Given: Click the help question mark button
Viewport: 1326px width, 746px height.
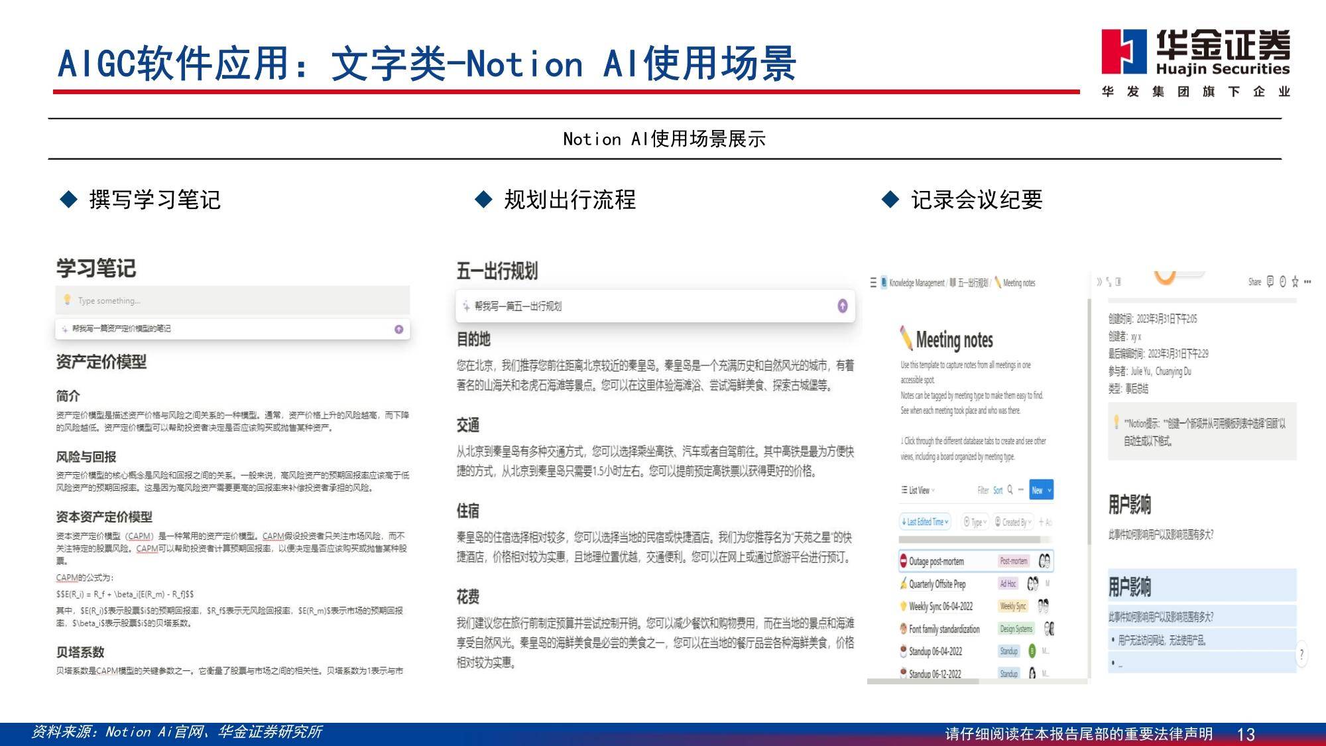Looking at the screenshot, I should click(1301, 655).
